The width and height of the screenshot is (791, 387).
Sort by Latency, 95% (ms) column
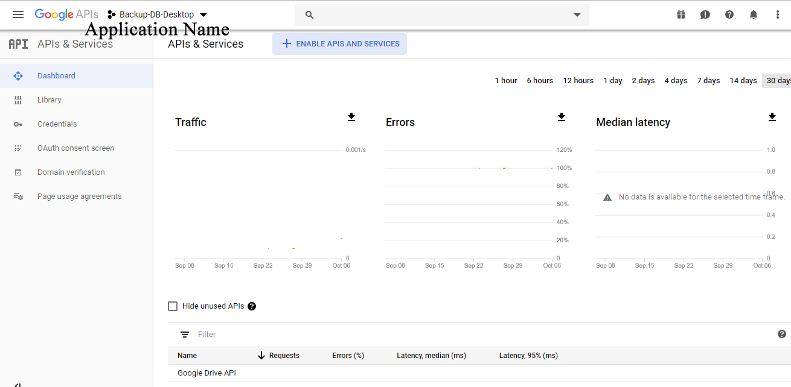[x=529, y=356]
